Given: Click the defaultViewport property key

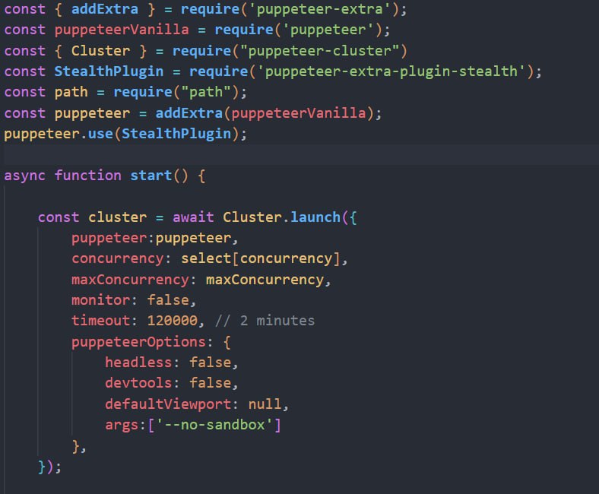Looking at the screenshot, I should coord(168,404).
